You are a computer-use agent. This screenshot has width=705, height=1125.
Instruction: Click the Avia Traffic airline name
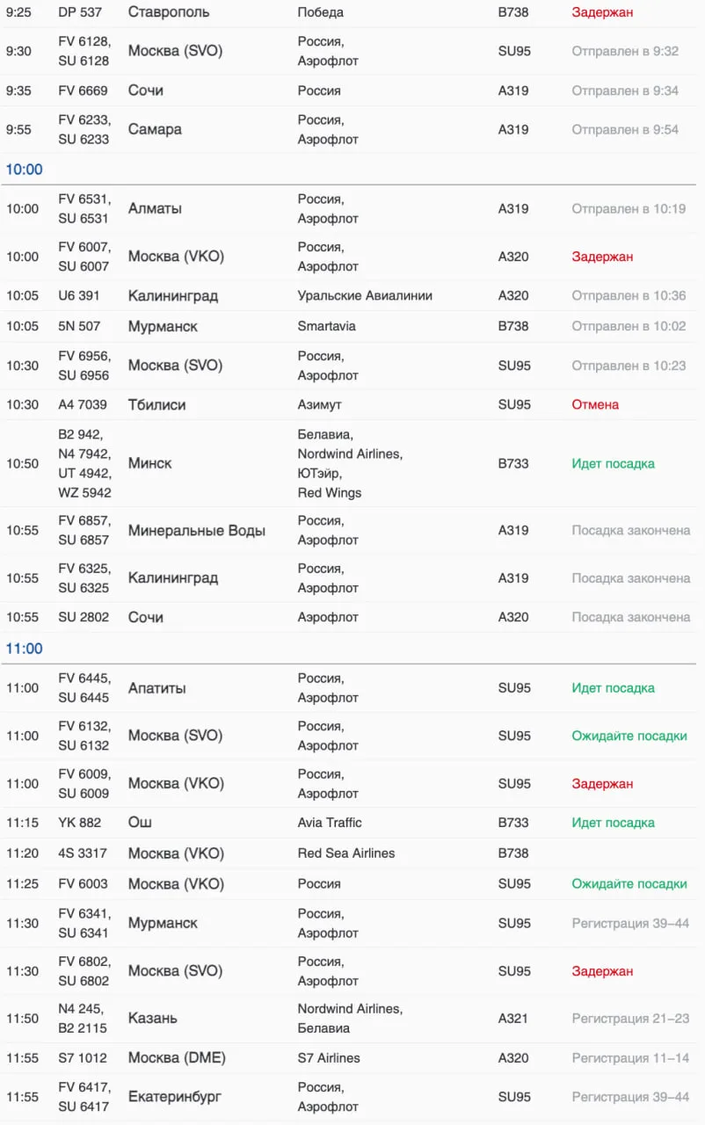(330, 823)
